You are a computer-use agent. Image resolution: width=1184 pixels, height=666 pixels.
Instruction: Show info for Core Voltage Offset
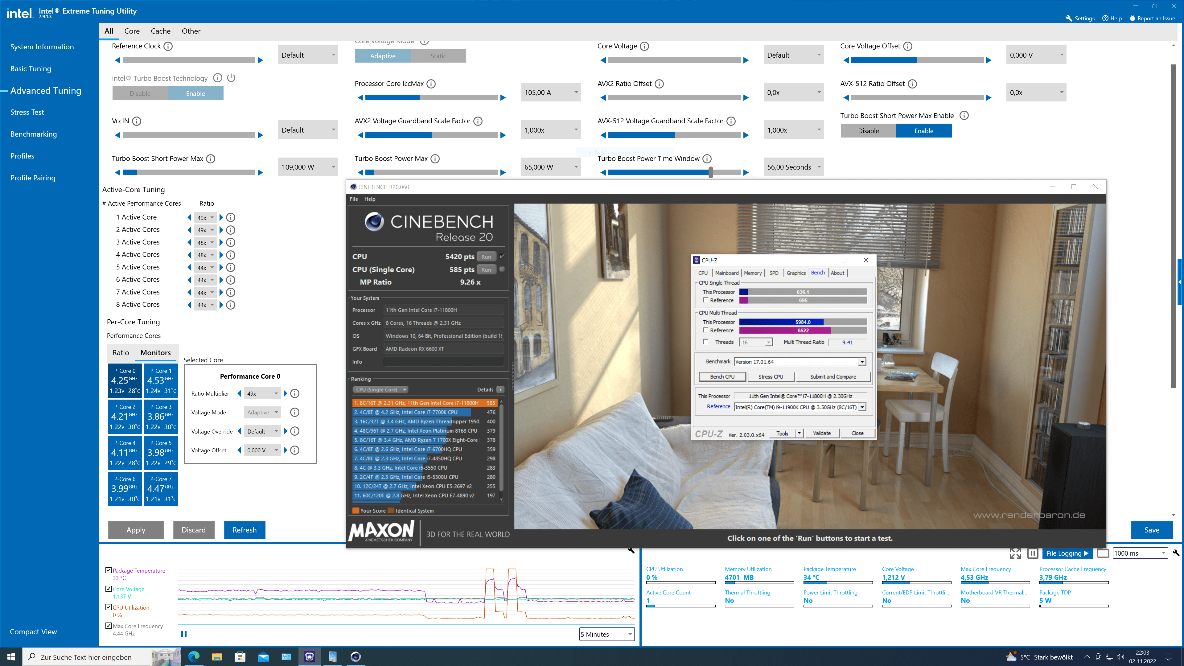[908, 46]
